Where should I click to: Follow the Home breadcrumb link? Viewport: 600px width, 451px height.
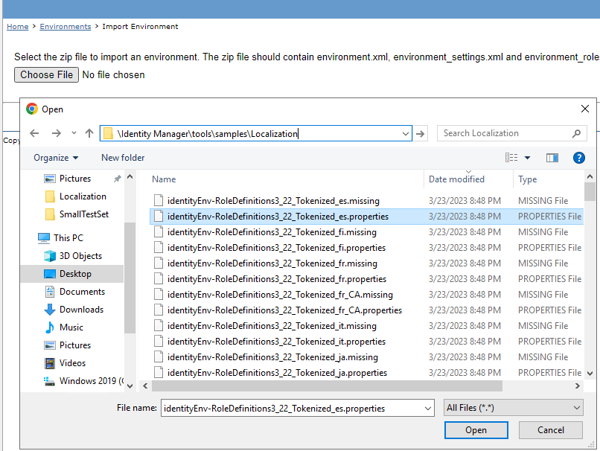pyautogui.click(x=18, y=26)
